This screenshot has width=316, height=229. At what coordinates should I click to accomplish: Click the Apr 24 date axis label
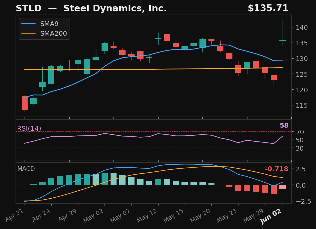pos(41,215)
